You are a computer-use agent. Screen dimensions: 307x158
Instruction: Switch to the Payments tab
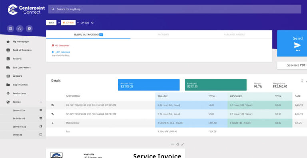point(163,34)
